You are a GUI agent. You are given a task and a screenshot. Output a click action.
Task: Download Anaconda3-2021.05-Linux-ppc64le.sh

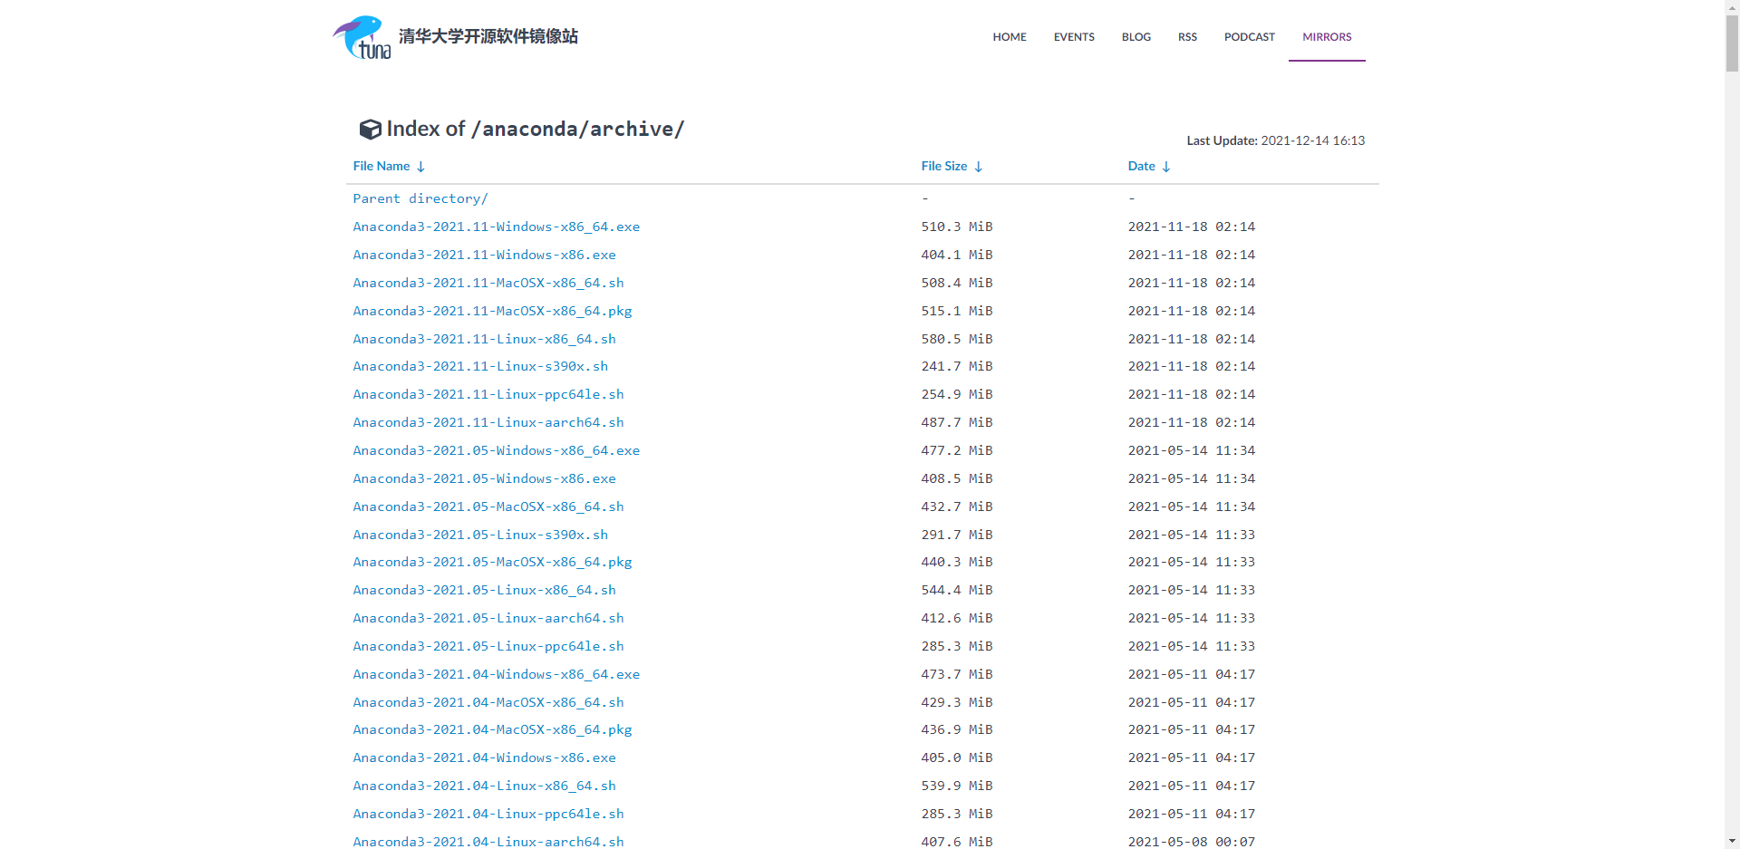488,646
